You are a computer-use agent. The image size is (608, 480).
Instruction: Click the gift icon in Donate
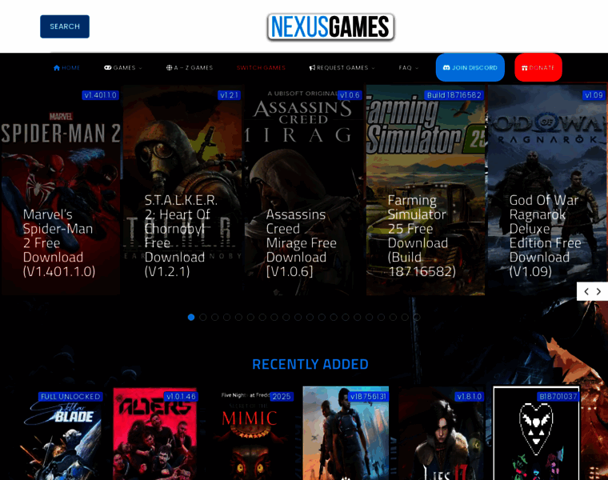click(525, 68)
